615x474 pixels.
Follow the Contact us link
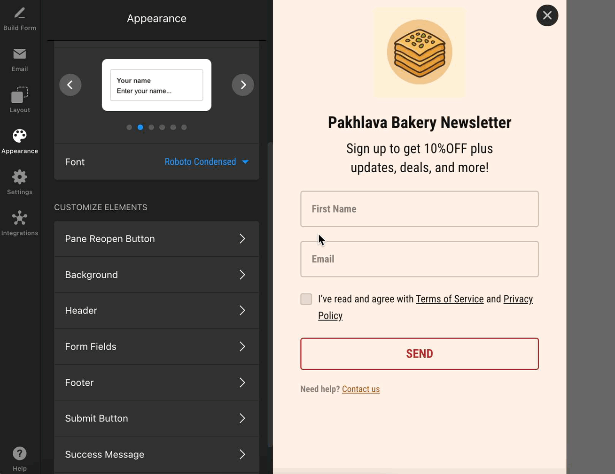[x=360, y=389]
